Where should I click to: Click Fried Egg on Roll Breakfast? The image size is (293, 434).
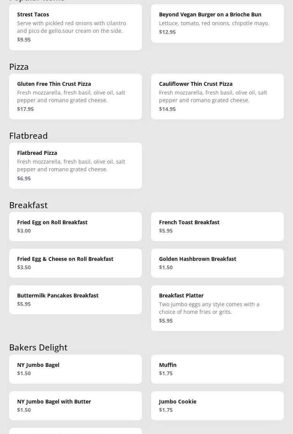click(75, 227)
